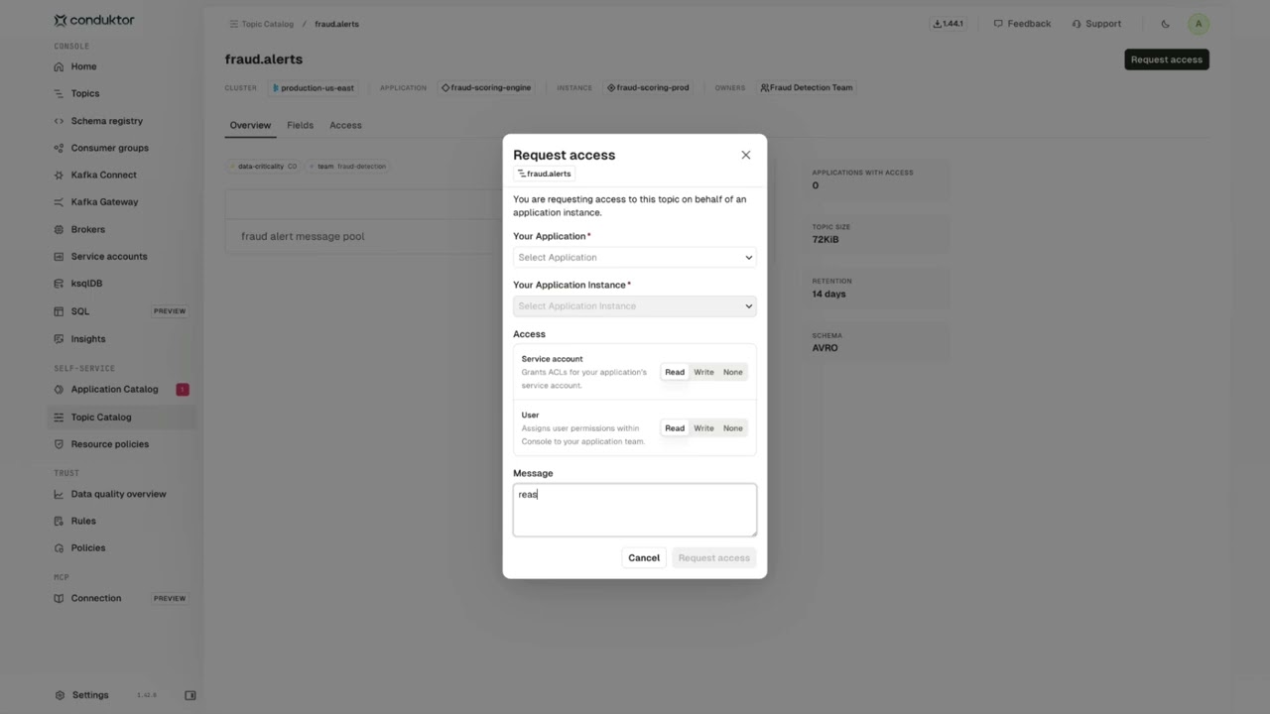Click 'AVRO' schema value
This screenshot has width=1270, height=714.
(825, 348)
